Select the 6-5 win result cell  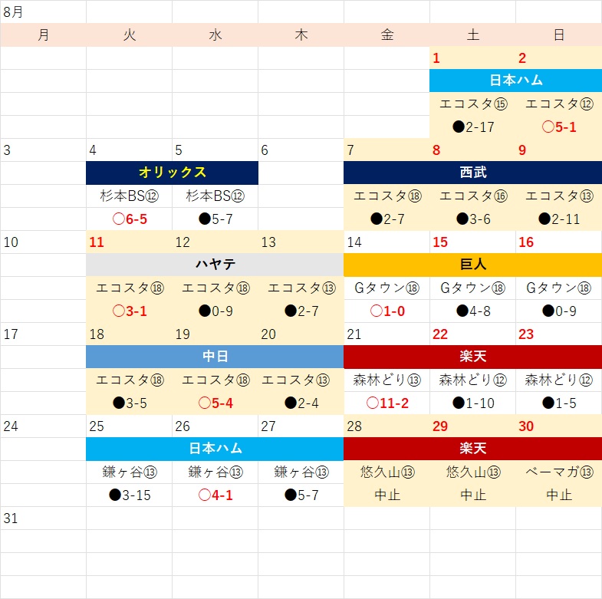[130, 219]
